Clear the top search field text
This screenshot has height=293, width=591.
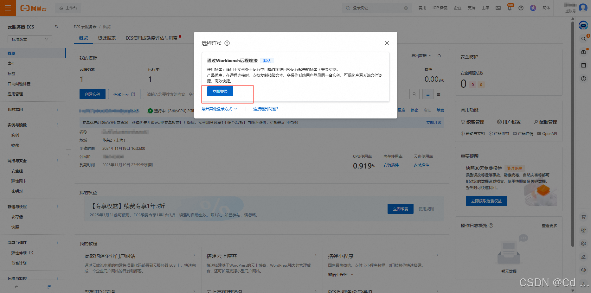[406, 8]
